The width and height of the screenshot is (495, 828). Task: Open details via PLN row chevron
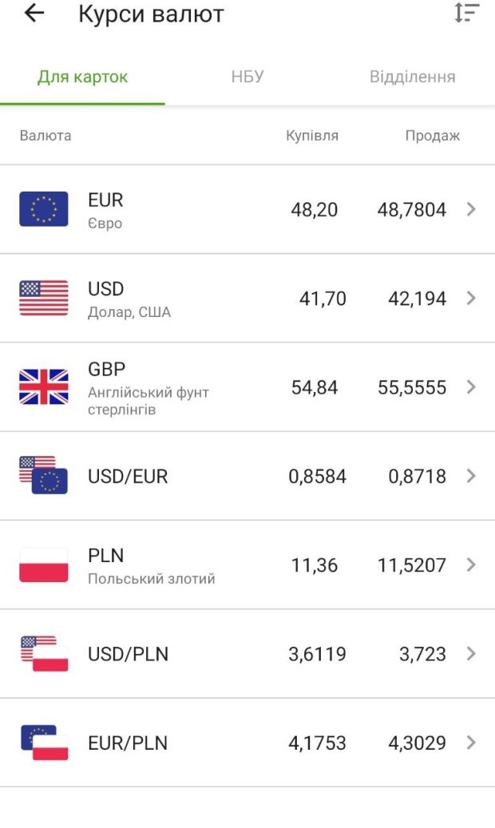(x=471, y=565)
